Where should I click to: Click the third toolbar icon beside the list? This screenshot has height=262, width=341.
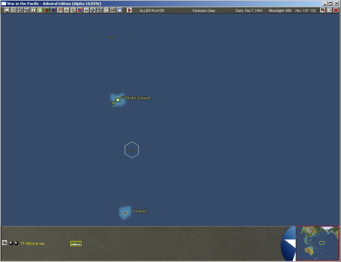20,10
